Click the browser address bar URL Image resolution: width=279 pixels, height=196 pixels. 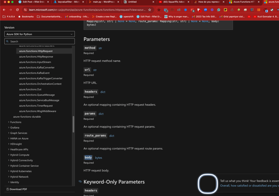point(87,10)
